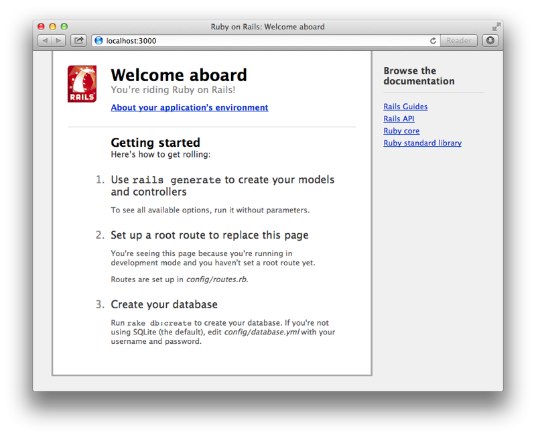This screenshot has width=536, height=437.
Task: Click 'Set up a root route' step
Action: (210, 235)
